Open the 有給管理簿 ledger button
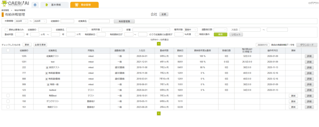Image resolution: width=319 pixels, height=127 pixels. point(124,21)
